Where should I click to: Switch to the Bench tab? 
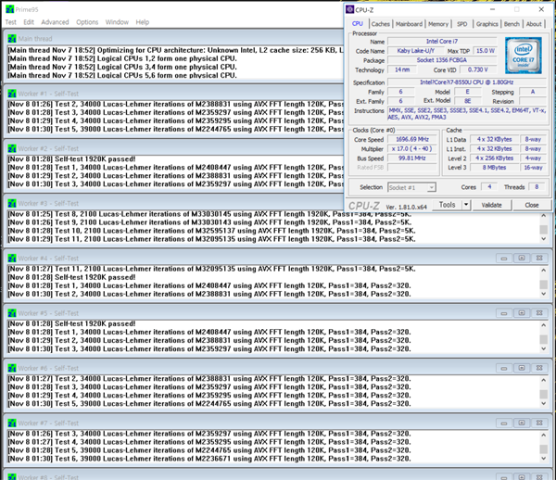pos(512,24)
